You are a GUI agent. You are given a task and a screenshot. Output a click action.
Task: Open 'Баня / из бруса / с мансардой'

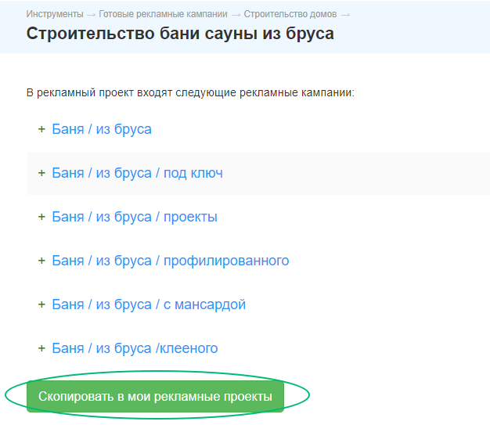(149, 304)
